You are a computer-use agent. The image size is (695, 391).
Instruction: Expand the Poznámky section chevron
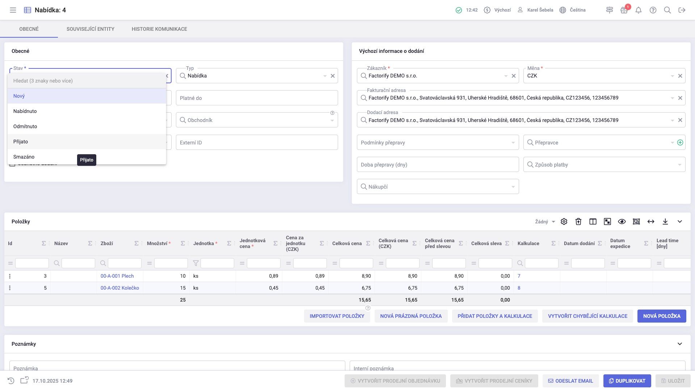coord(680,344)
